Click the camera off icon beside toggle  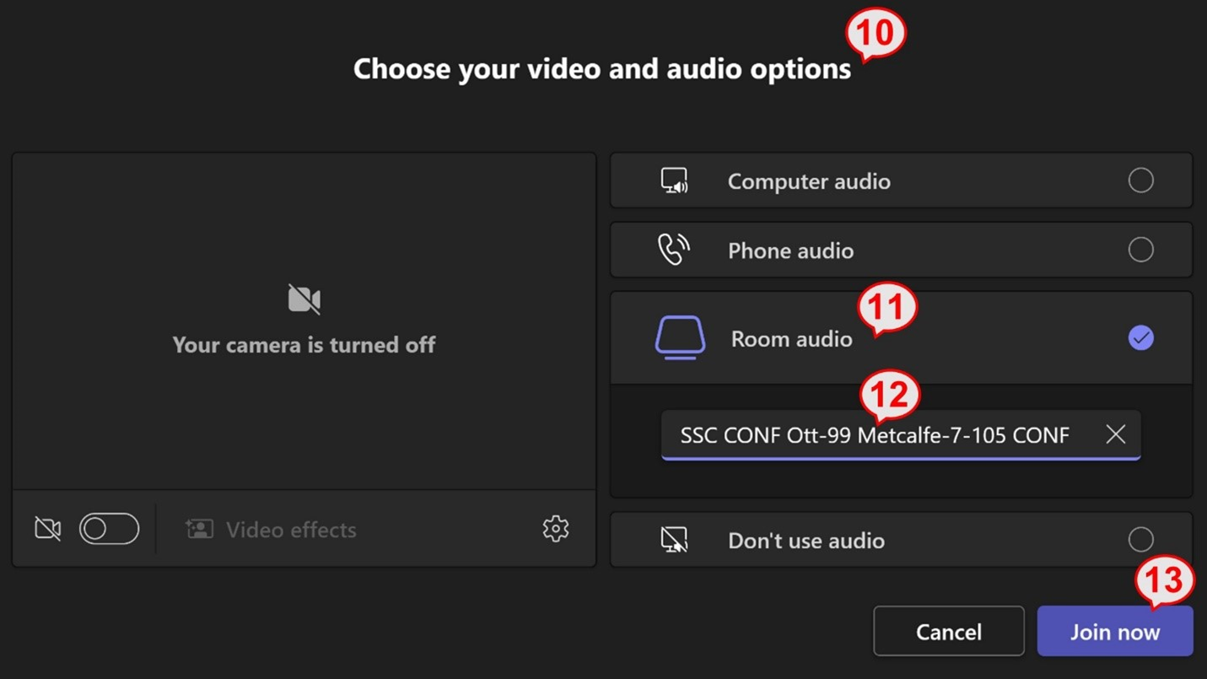(x=48, y=529)
